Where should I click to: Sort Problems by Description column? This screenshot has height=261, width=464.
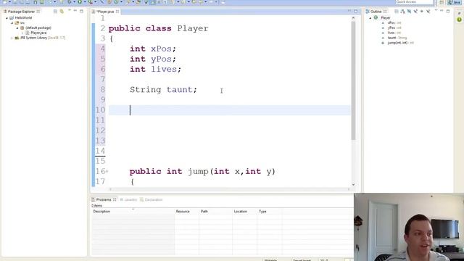click(133, 211)
